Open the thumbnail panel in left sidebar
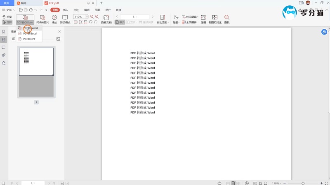This screenshot has height=185, width=330. [4, 39]
